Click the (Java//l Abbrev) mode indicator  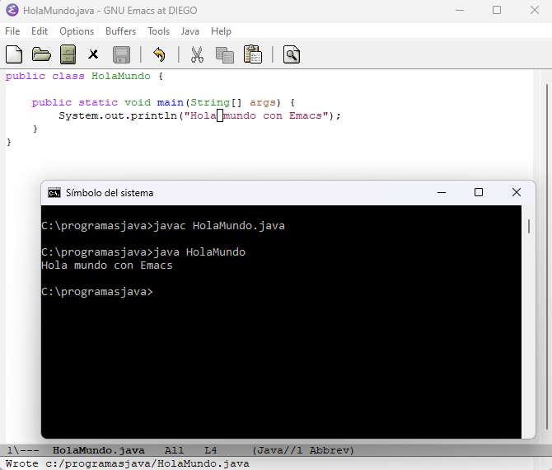pos(302,450)
